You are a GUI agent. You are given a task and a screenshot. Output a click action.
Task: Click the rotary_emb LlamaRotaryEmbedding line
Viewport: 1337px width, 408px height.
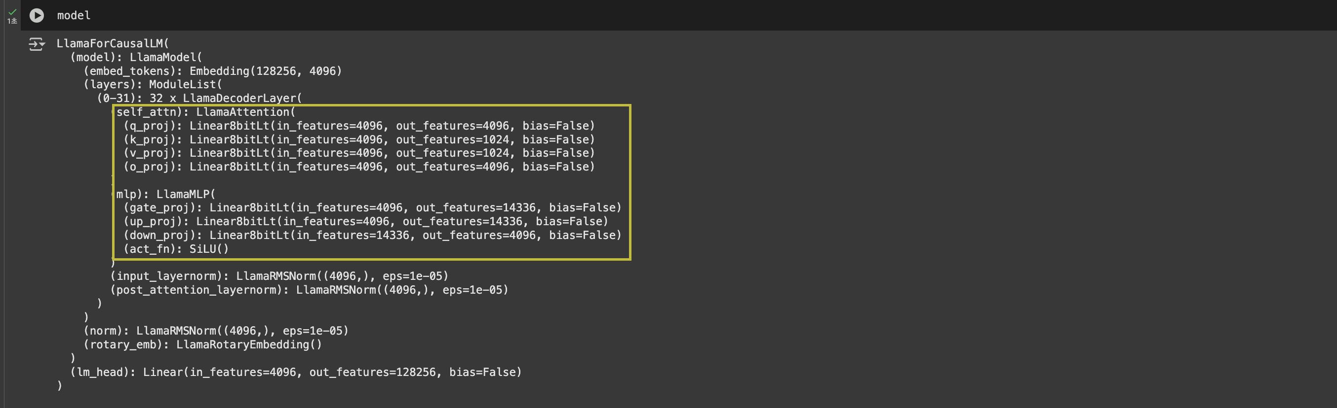[202, 345]
